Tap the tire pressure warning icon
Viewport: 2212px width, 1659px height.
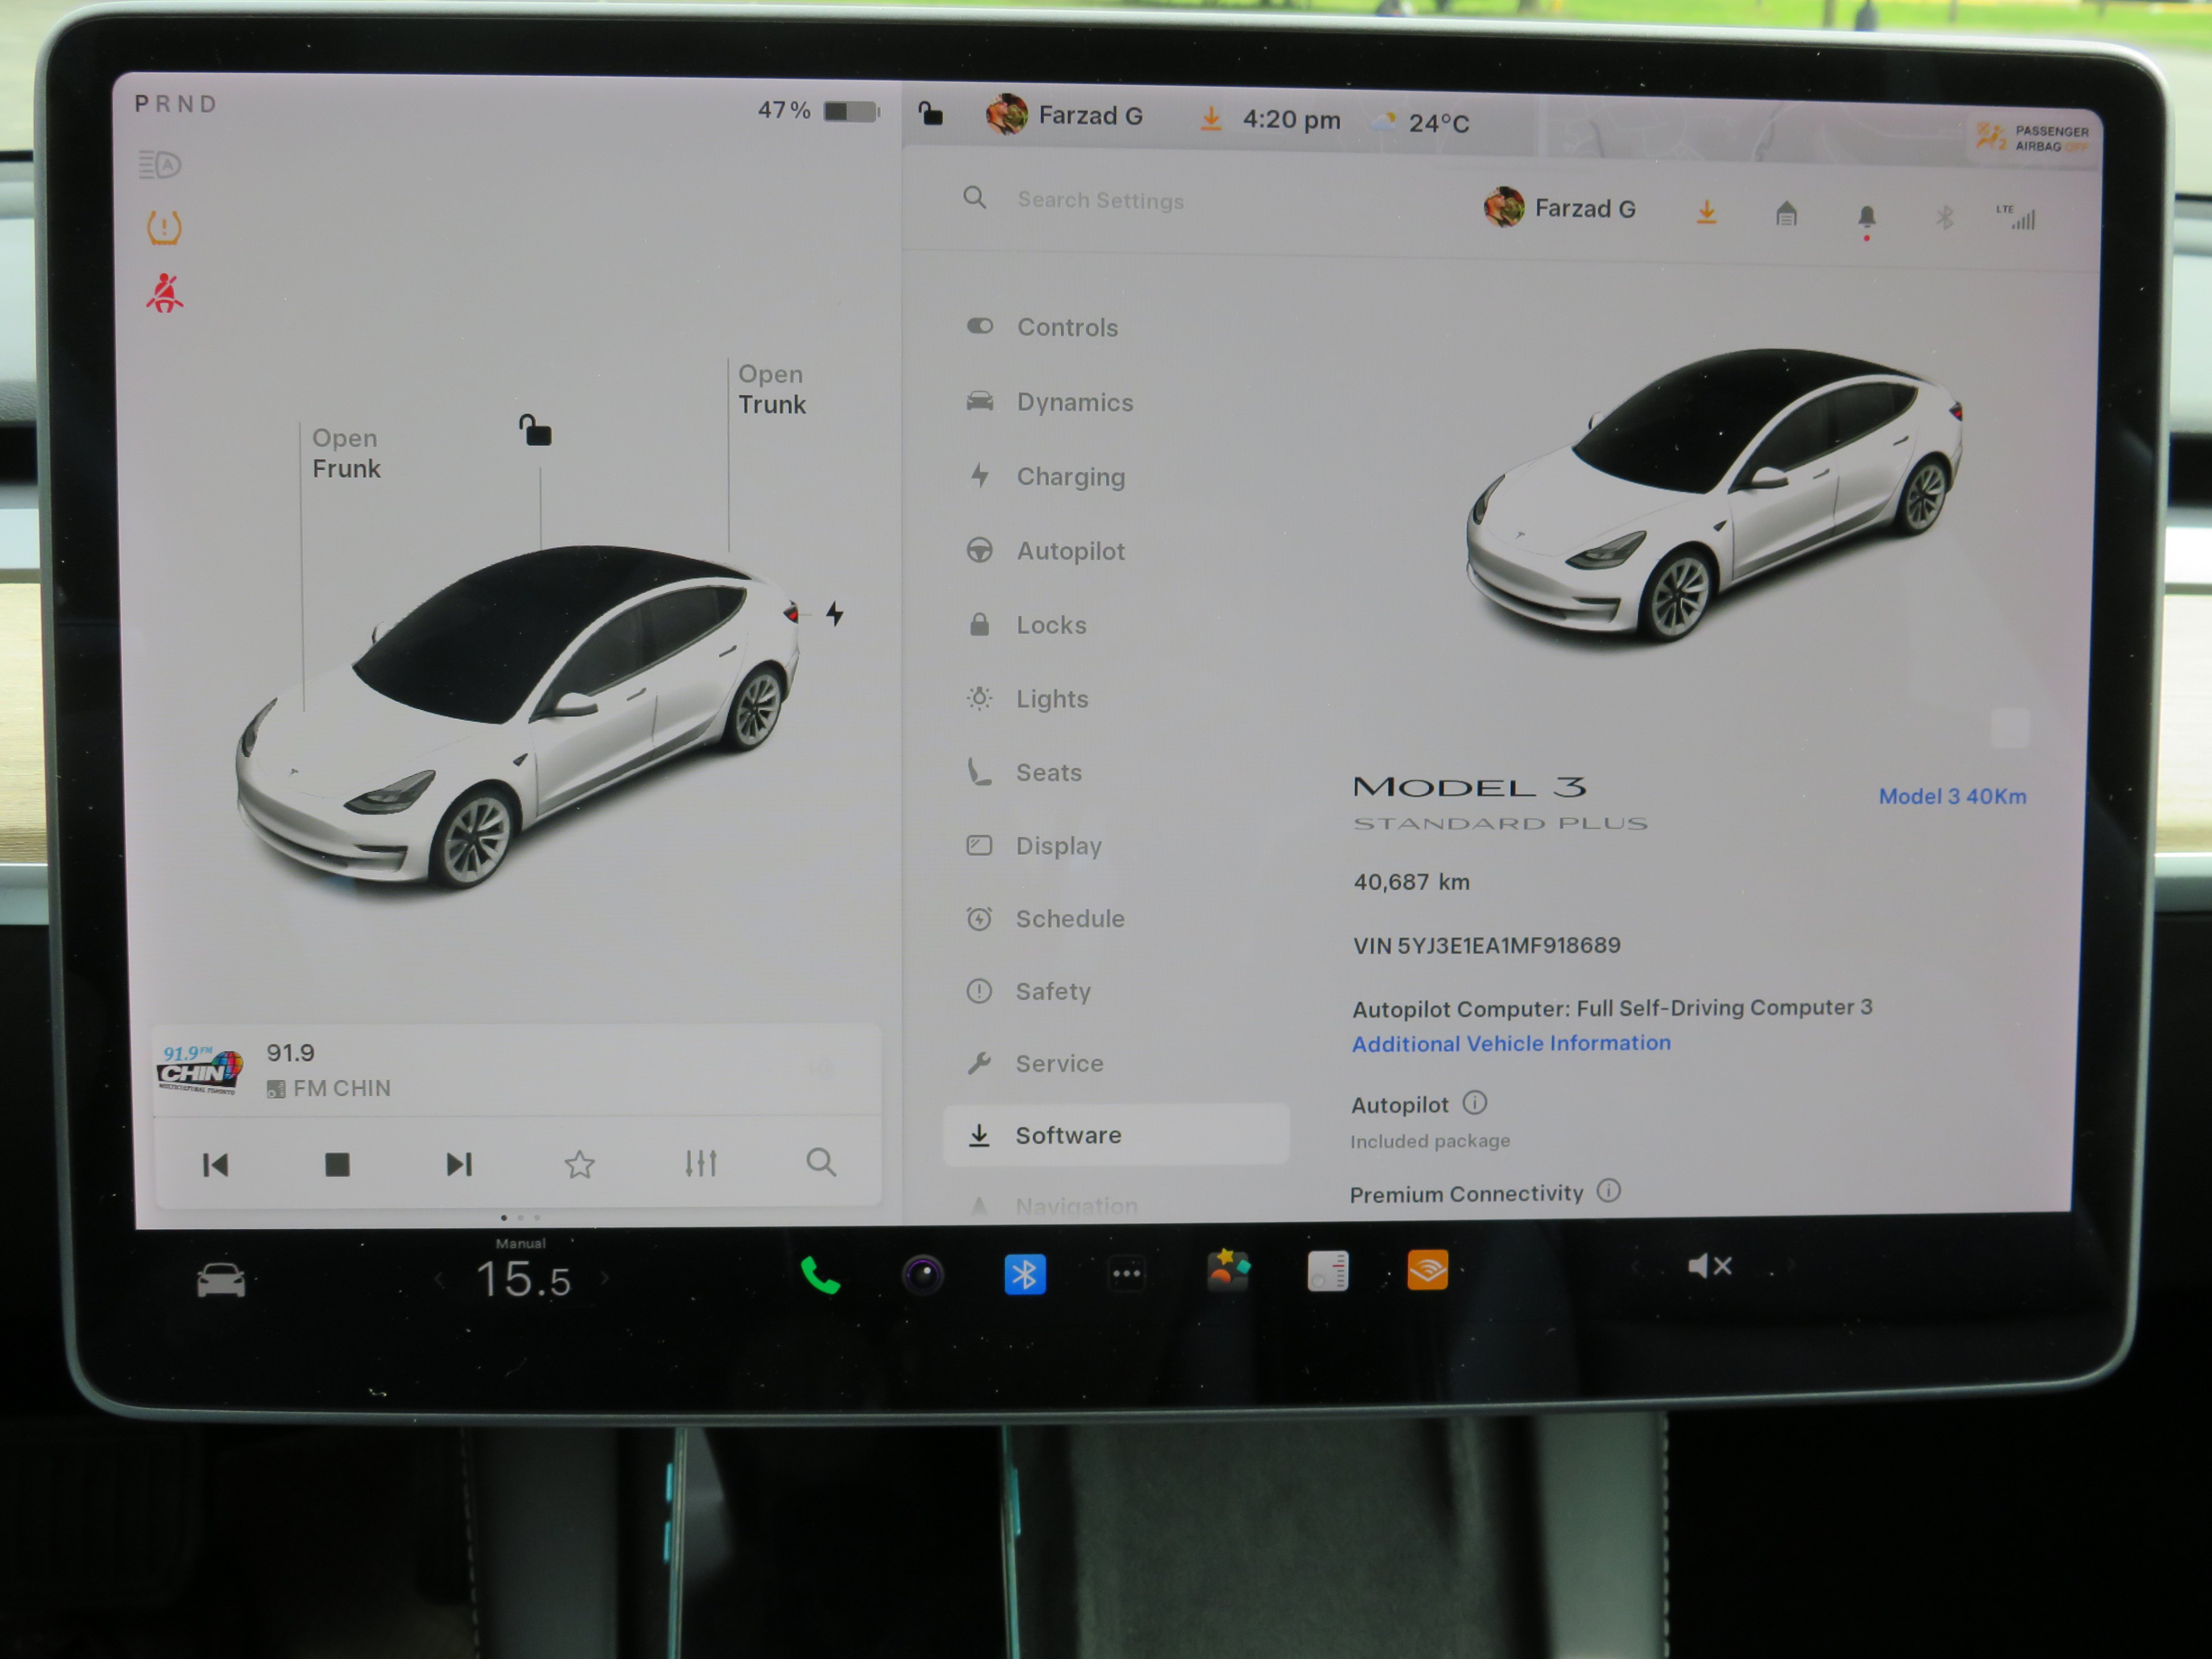tap(164, 228)
